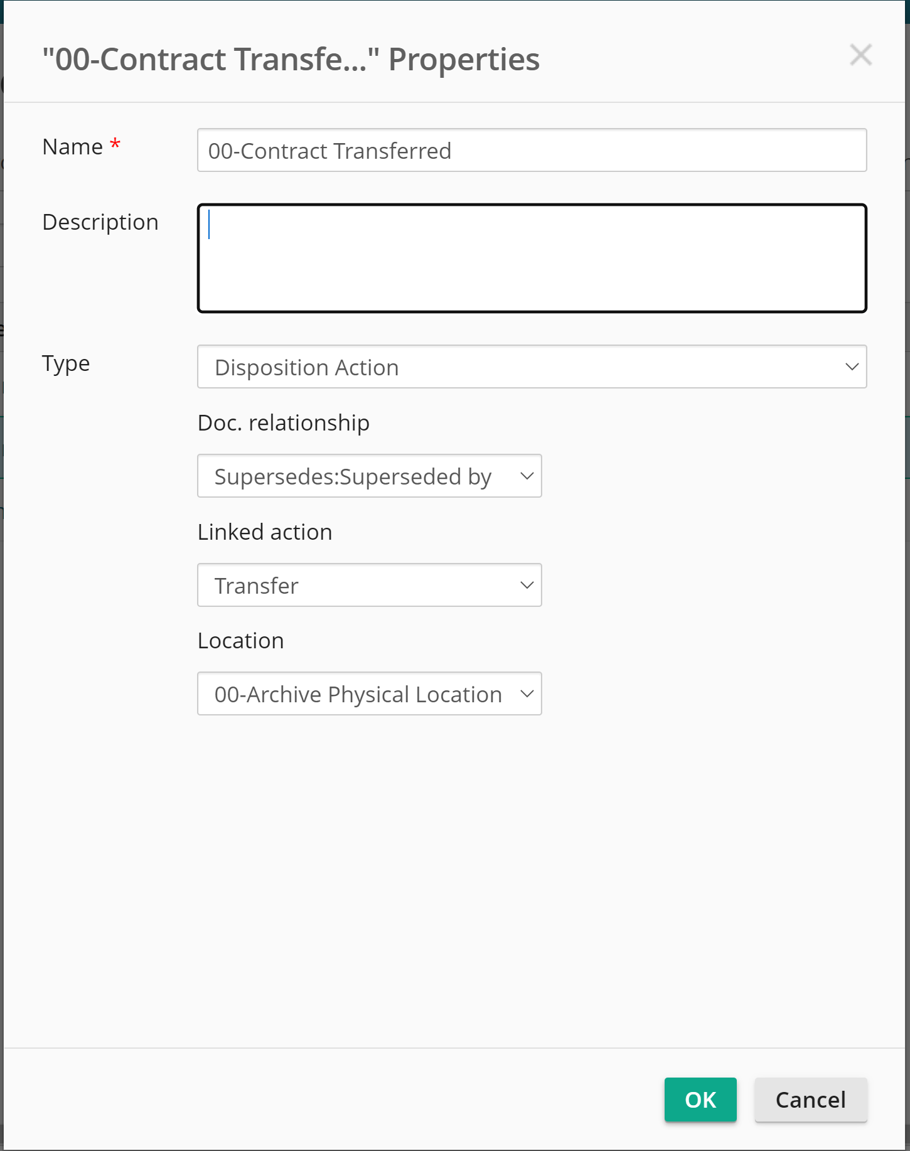Click the chevron arrow beside Supersedes:Superseded by
Image resolution: width=910 pixels, height=1151 pixels.
[x=527, y=476]
